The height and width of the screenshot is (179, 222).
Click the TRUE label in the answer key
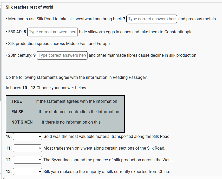pyautogui.click(x=17, y=101)
